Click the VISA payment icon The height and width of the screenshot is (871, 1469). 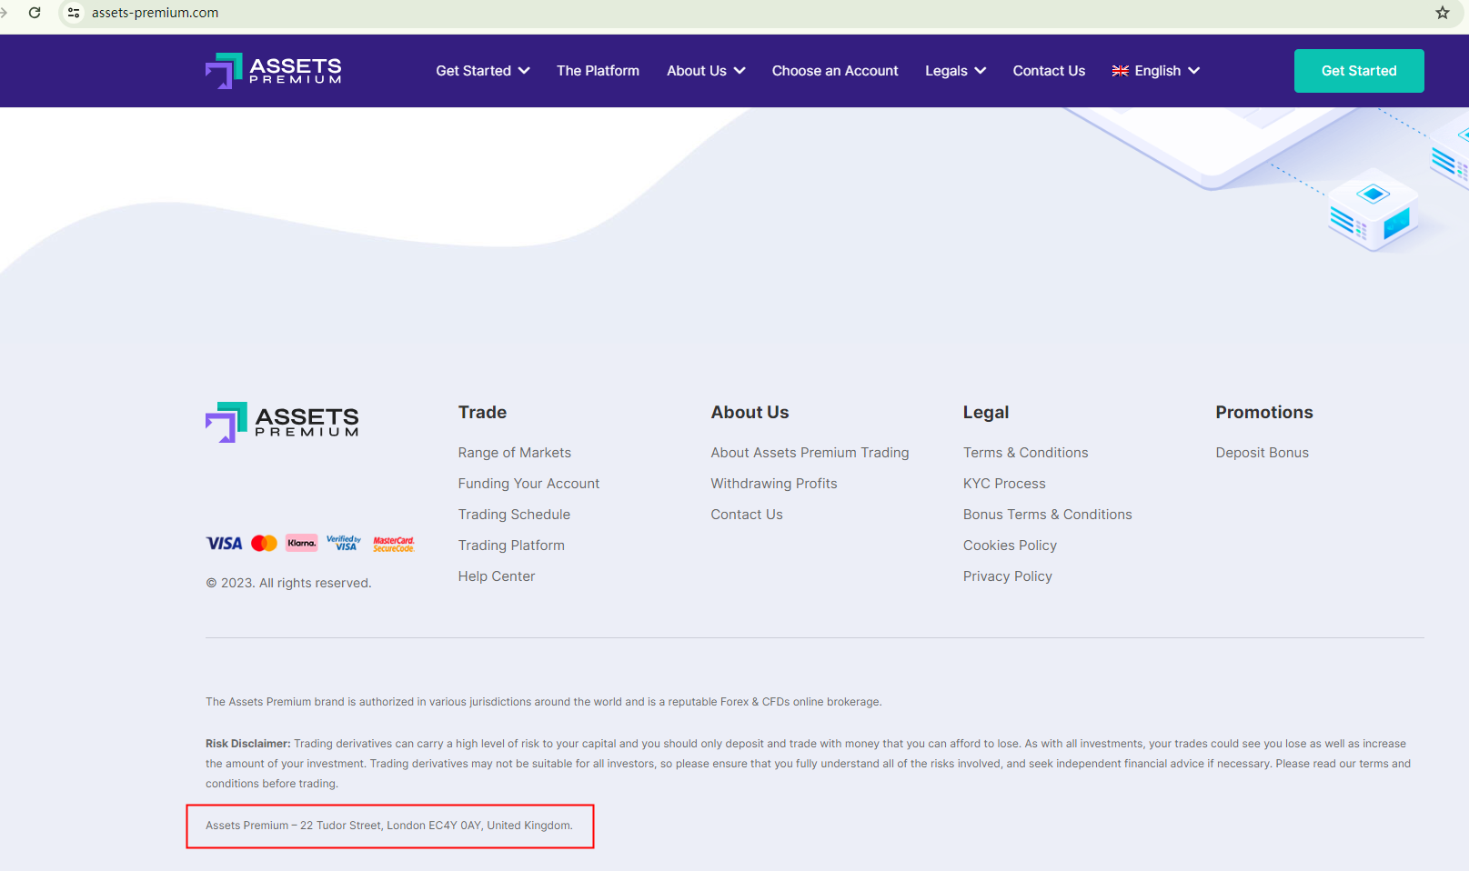[224, 544]
